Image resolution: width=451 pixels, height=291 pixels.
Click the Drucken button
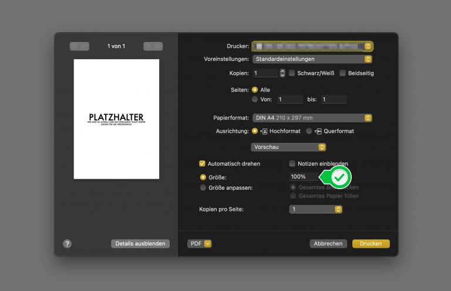pos(371,244)
